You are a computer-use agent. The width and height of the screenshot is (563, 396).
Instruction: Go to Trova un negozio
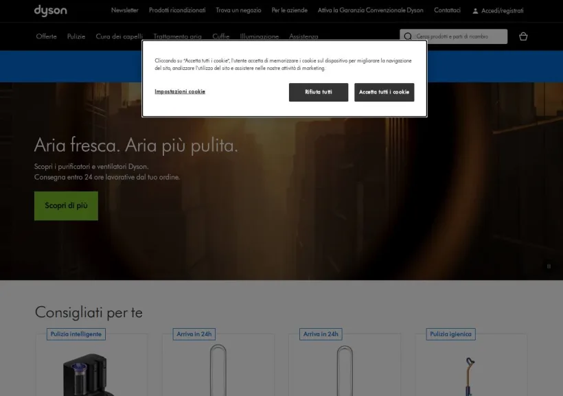pos(238,10)
